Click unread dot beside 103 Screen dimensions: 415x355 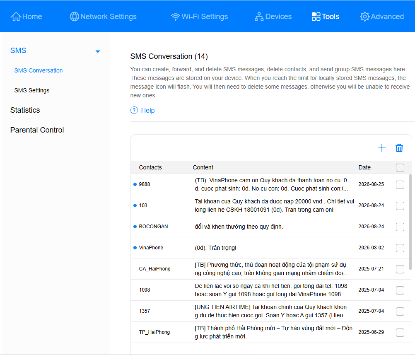click(x=135, y=205)
